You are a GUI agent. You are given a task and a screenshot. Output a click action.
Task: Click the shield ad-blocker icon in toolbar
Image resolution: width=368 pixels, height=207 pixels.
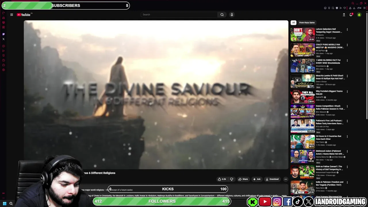click(x=337, y=8)
